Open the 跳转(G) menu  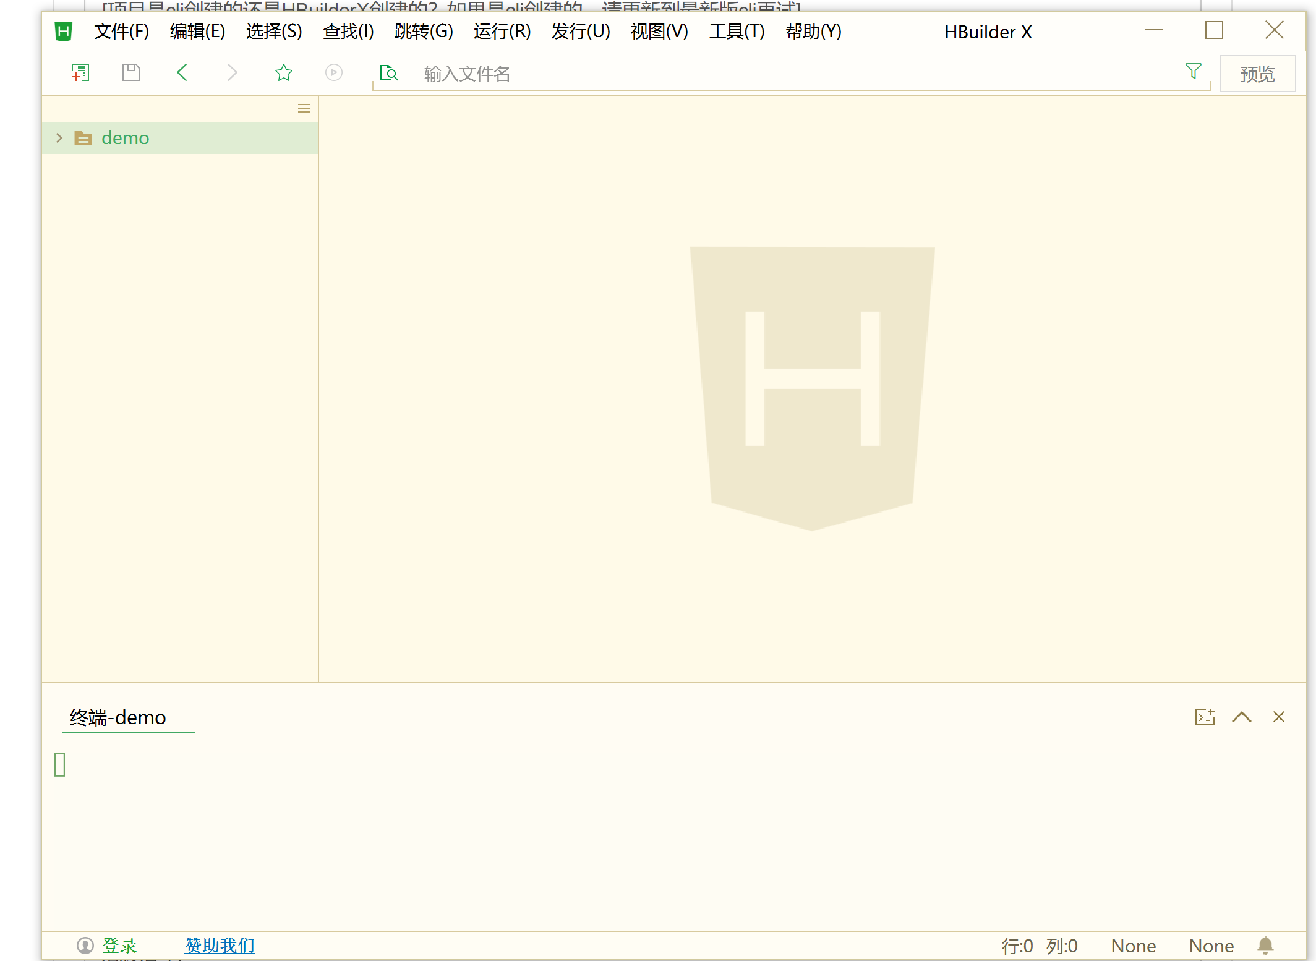[x=424, y=31]
